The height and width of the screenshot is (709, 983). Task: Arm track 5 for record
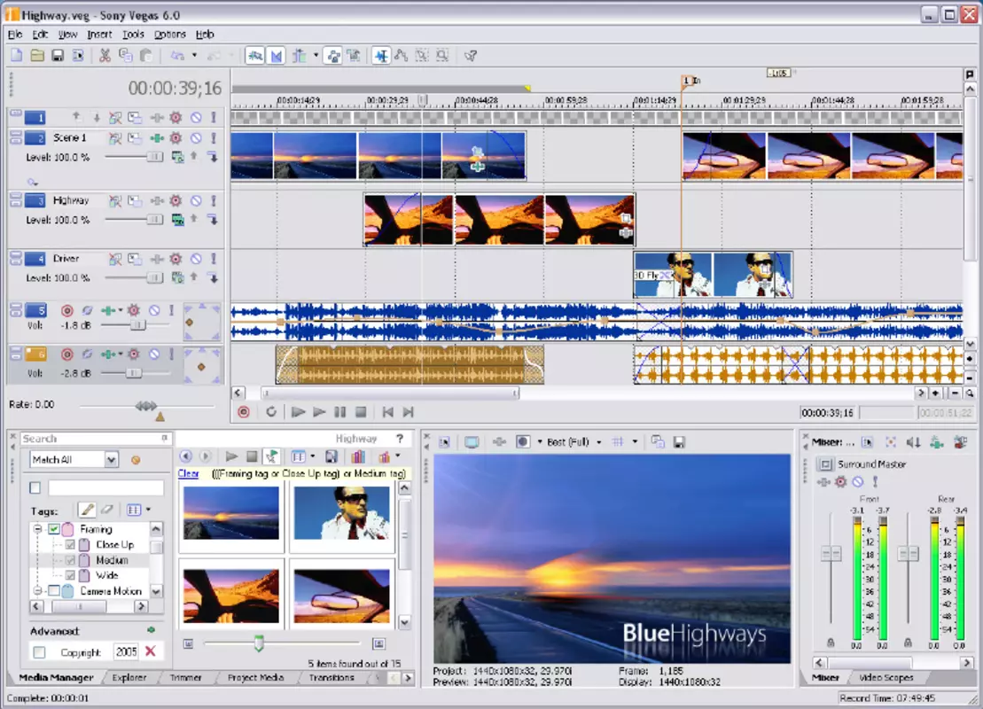pos(67,310)
